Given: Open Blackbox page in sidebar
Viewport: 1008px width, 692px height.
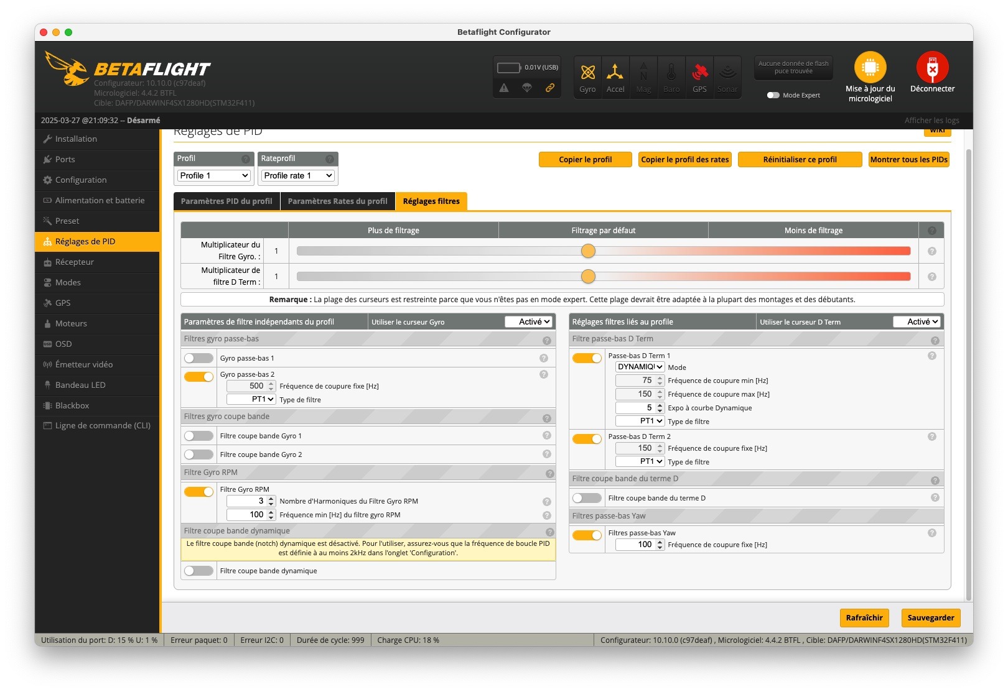Looking at the screenshot, I should tap(98, 405).
